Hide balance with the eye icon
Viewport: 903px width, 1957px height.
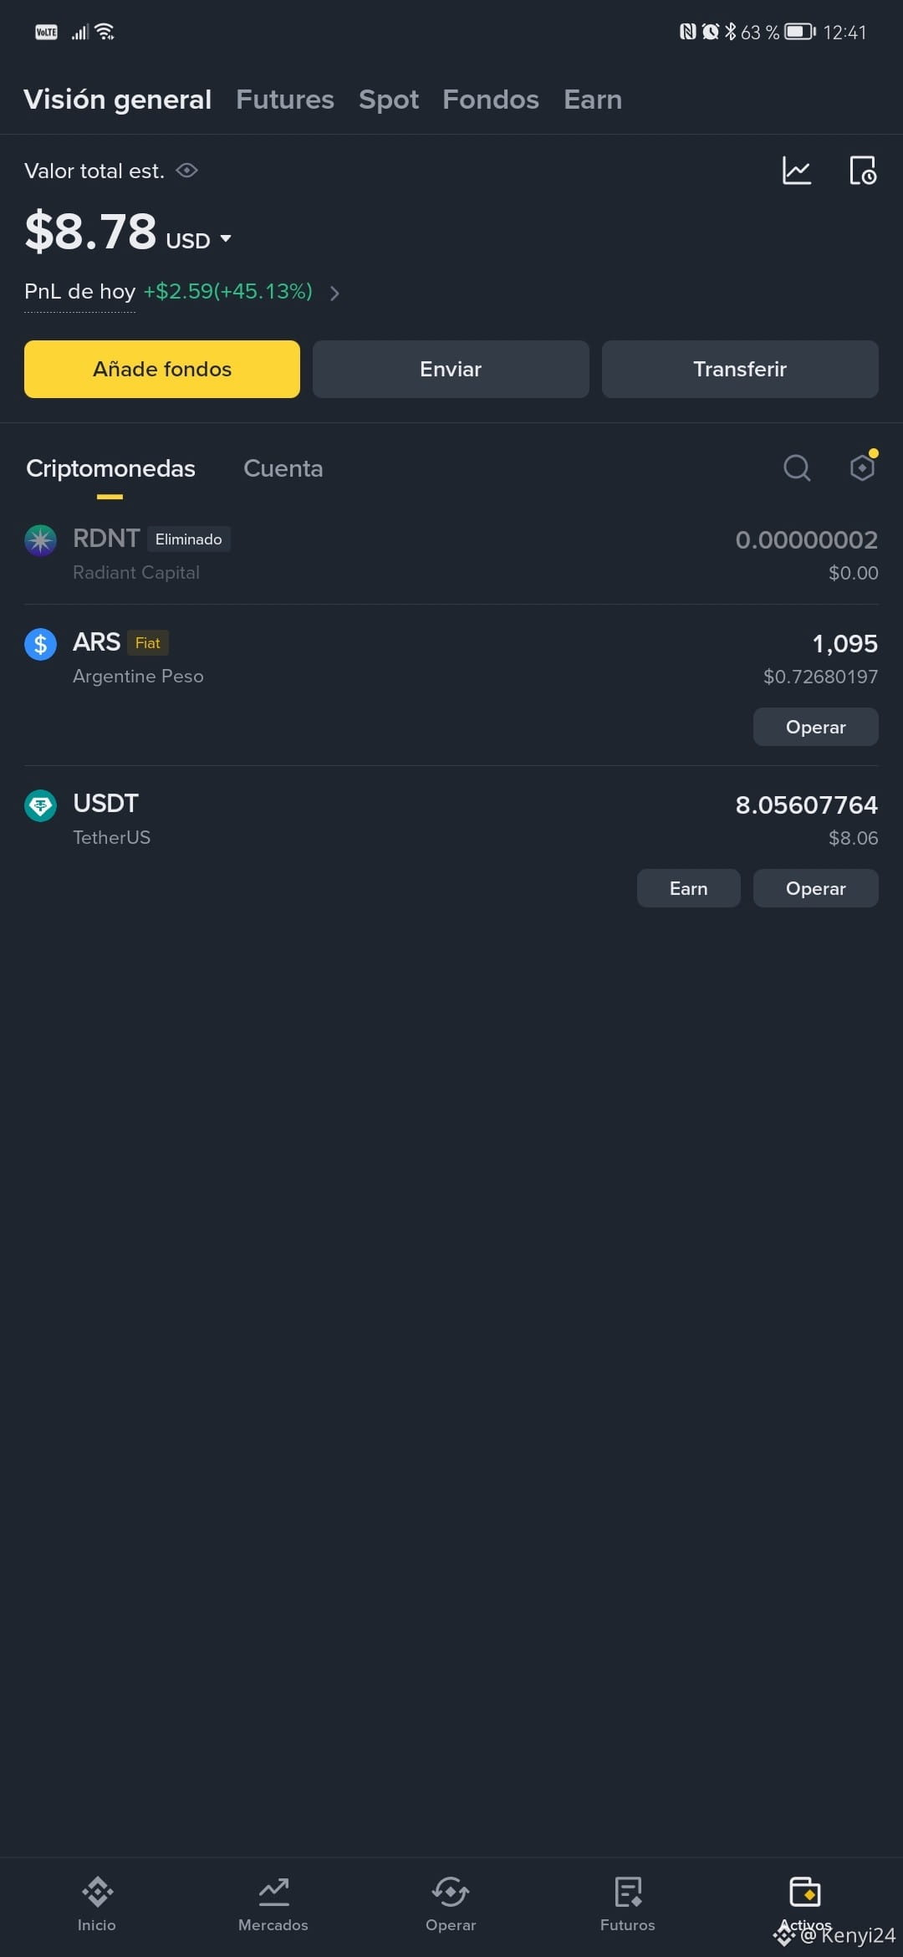point(187,171)
